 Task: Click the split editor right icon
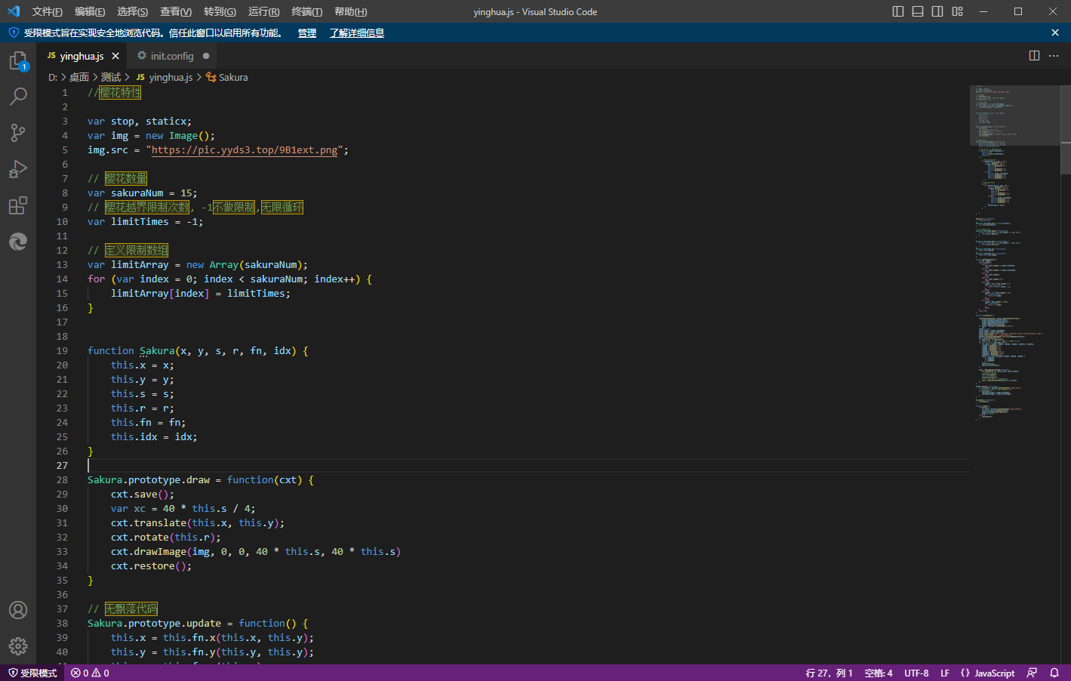(x=1034, y=56)
